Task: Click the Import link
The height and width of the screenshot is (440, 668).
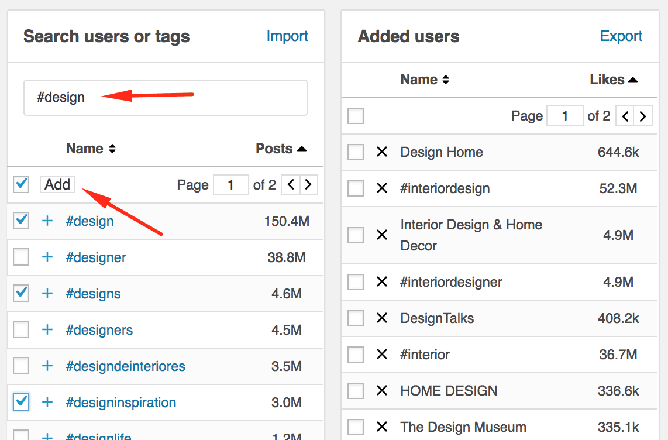Action: pos(287,36)
